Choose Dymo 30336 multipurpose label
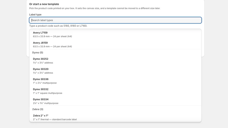The height and width of the screenshot is (128, 228). (x=115, y=81)
